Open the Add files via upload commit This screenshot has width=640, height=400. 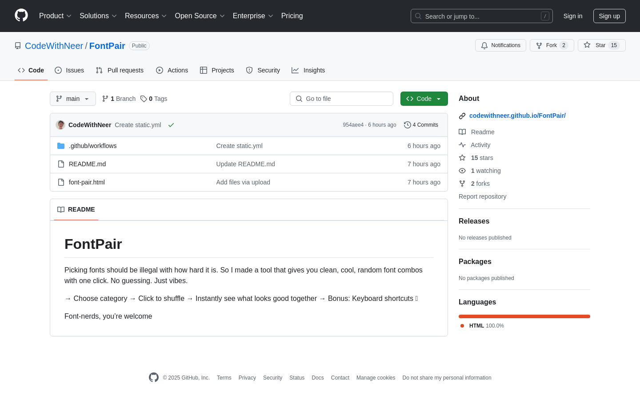click(243, 182)
